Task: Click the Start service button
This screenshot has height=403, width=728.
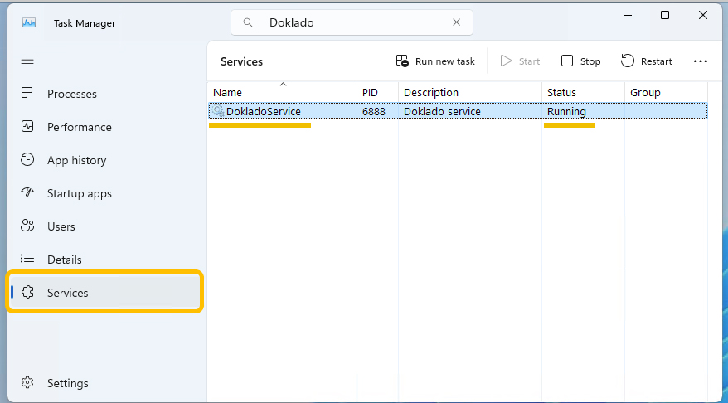Action: (520, 61)
